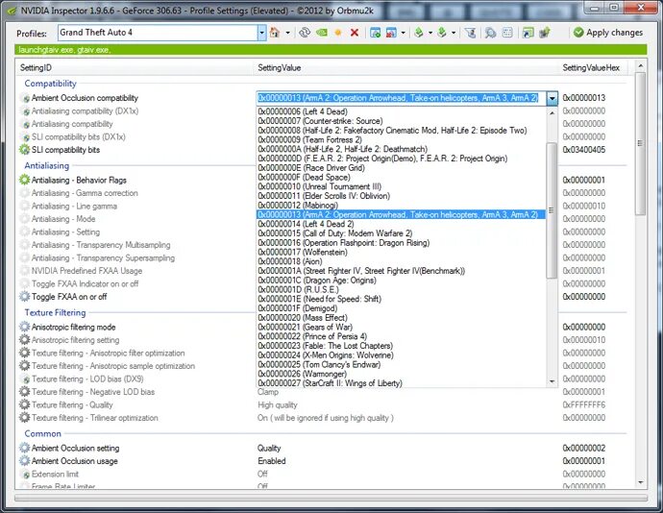This screenshot has width=663, height=513.
Task: Open remove application dropdown arrow
Action: click(403, 33)
